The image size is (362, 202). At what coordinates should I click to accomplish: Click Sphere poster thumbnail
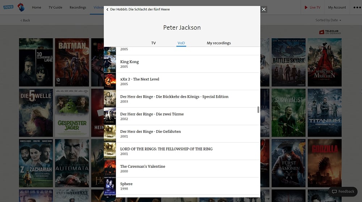click(x=110, y=186)
